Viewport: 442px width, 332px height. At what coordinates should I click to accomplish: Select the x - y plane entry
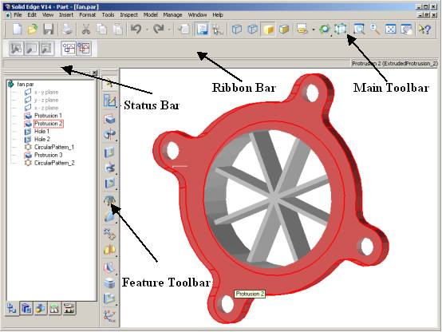(x=46, y=92)
